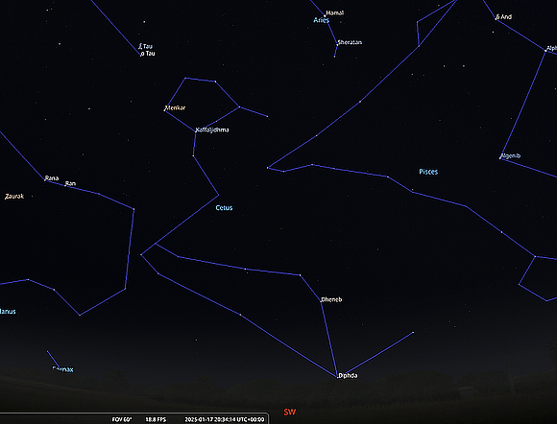Click the SW compass direction marker
The width and height of the screenshot is (557, 424).
pos(289,412)
